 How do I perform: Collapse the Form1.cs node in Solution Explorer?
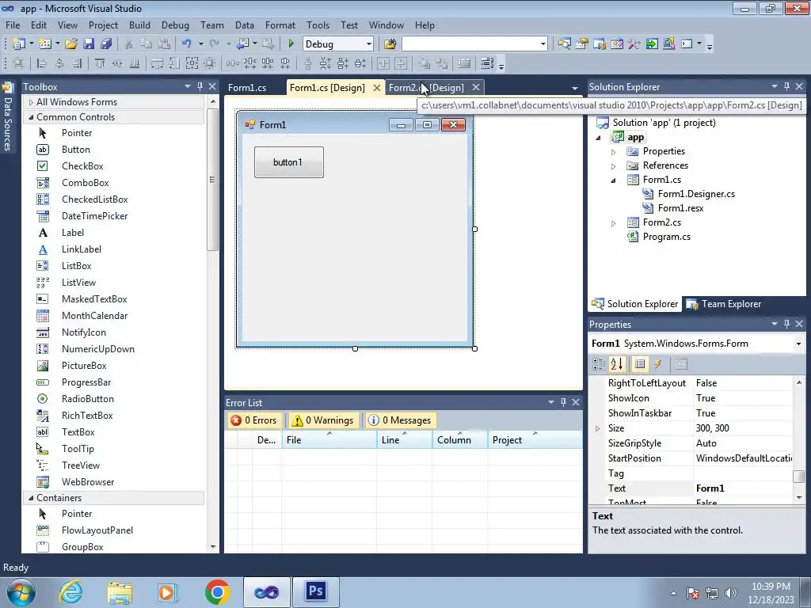pyautogui.click(x=614, y=180)
